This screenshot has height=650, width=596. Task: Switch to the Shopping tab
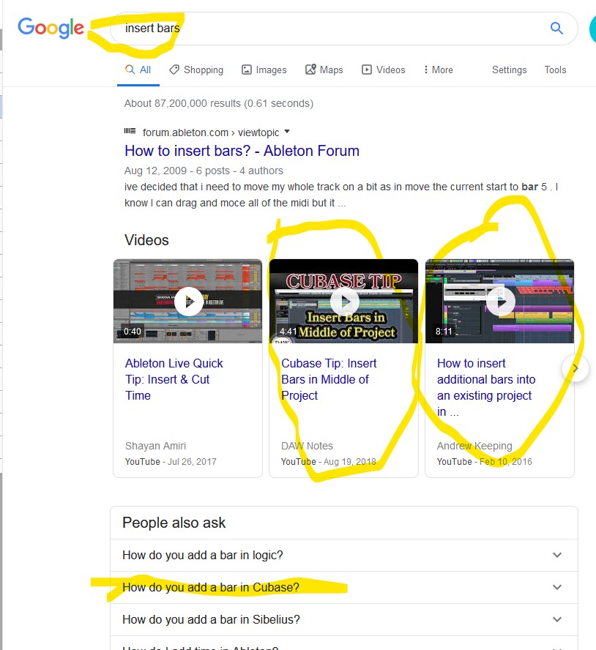tap(196, 70)
